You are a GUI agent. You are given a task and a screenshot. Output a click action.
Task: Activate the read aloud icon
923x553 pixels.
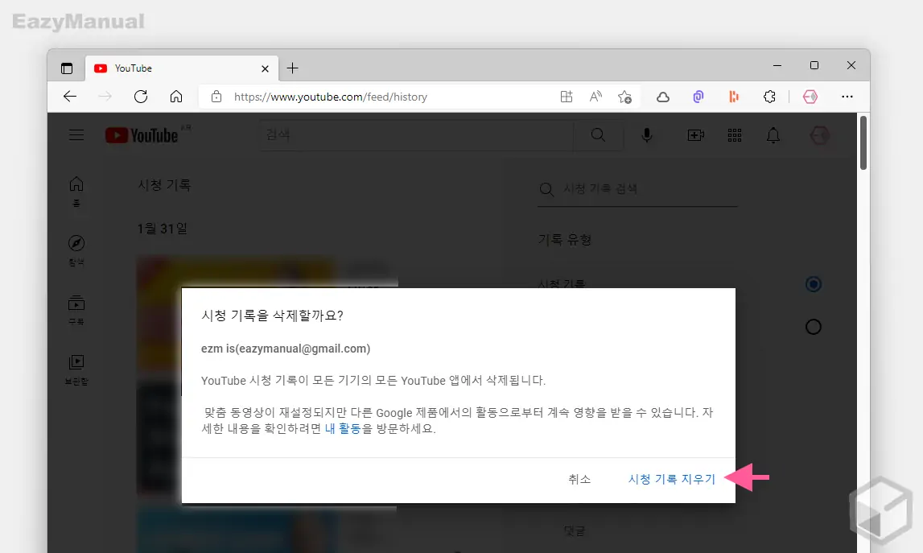[595, 97]
